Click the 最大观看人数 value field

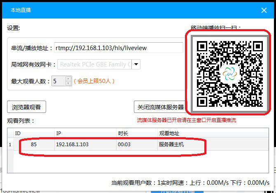tap(58, 81)
